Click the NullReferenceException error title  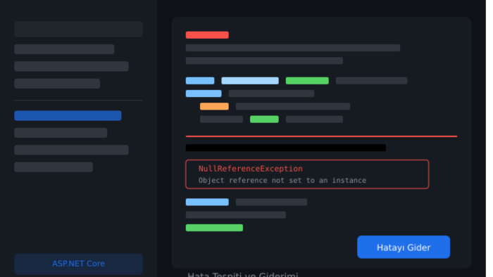tap(250, 169)
